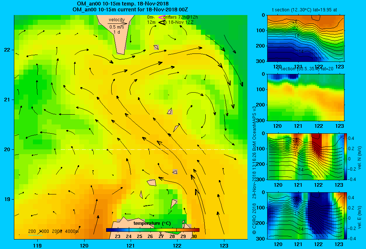Click longitude 120 label on main map axis
This screenshot has height=249, width=366.
pos(84,245)
